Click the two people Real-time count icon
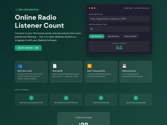This screenshot has height=125, width=167. (x=20, y=66)
